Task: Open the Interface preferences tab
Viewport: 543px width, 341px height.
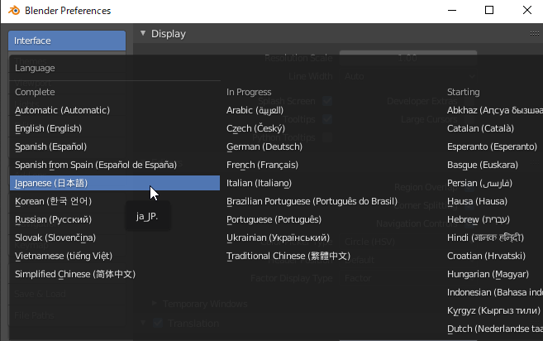Action: click(x=67, y=41)
